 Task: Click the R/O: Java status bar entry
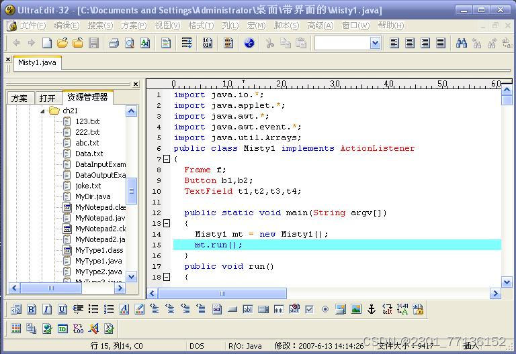tap(245, 346)
